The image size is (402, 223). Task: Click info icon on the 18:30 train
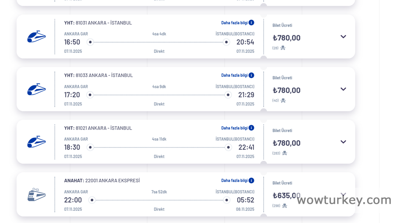coord(251,128)
